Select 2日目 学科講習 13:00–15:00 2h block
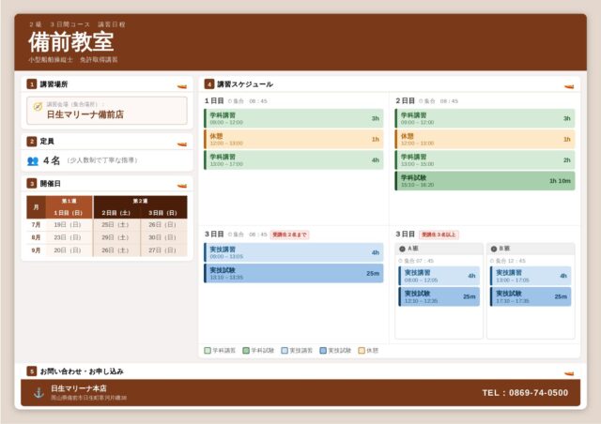The height and width of the screenshot is (424, 601). click(485, 160)
